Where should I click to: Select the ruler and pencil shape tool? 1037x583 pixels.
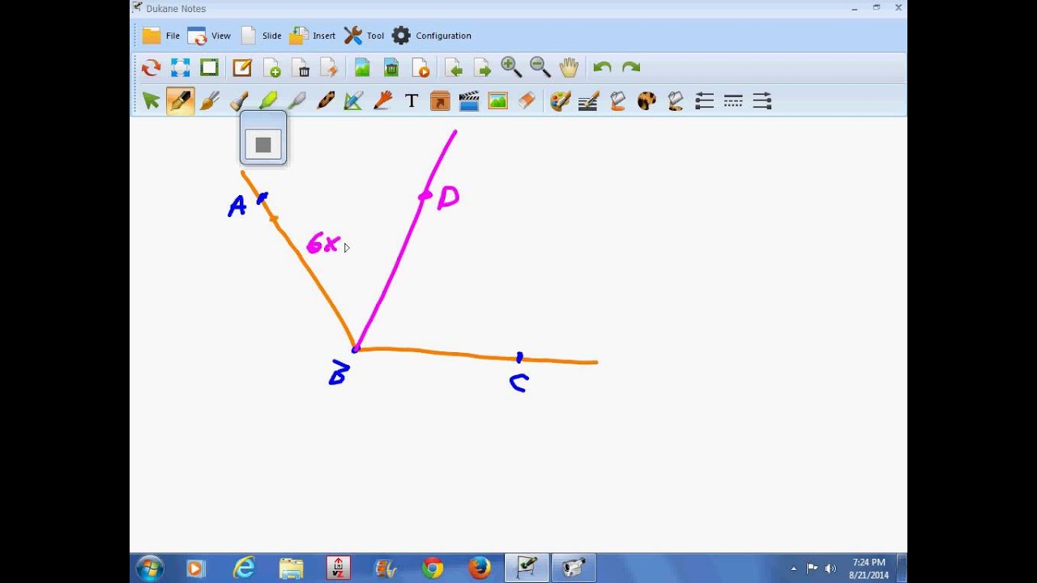(x=353, y=101)
